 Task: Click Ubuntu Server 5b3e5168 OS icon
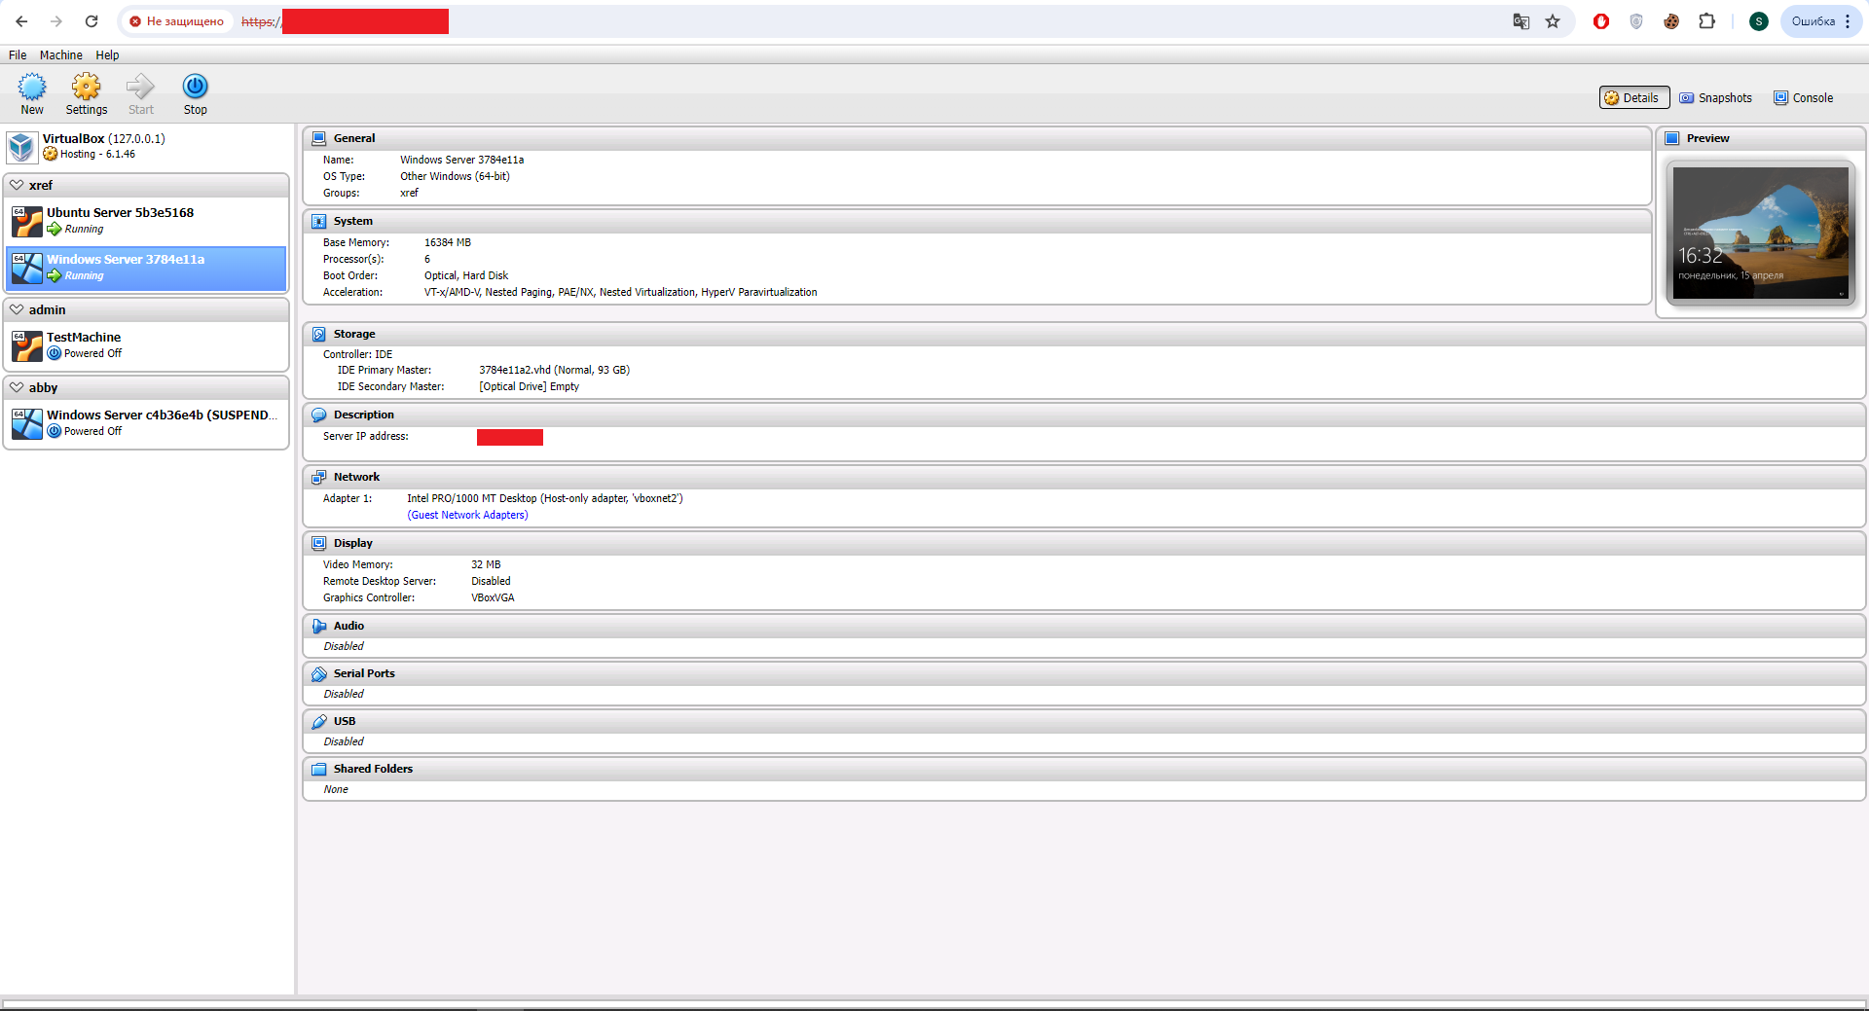click(26, 222)
